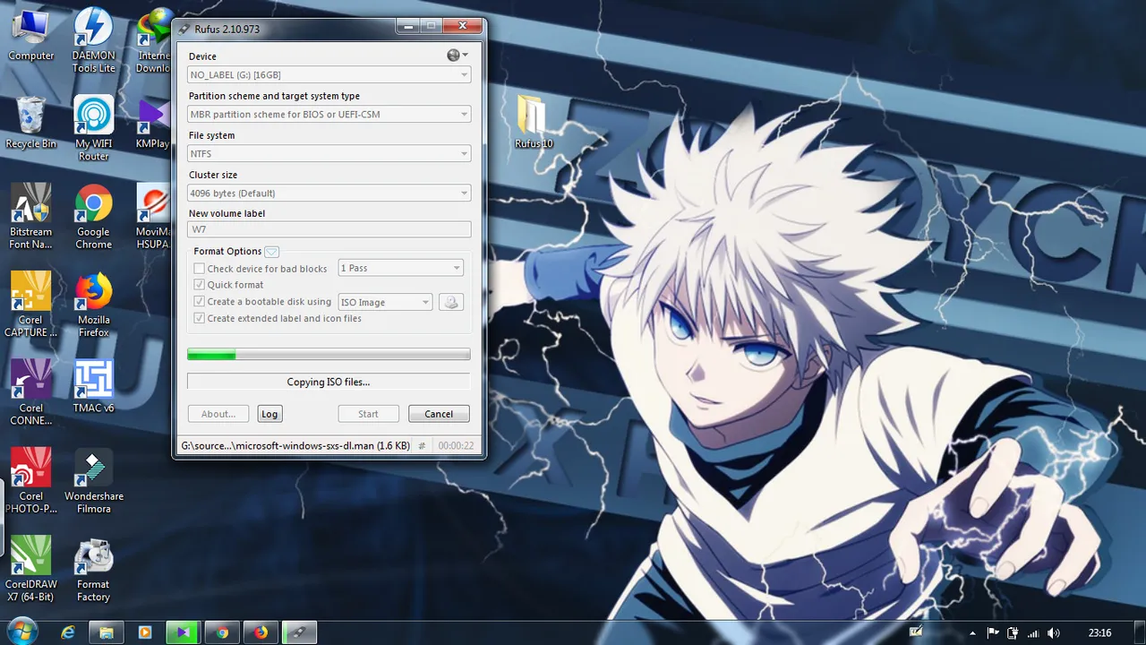Viewport: 1146px width, 645px height.
Task: Click the New volume label field W7
Action: point(329,229)
